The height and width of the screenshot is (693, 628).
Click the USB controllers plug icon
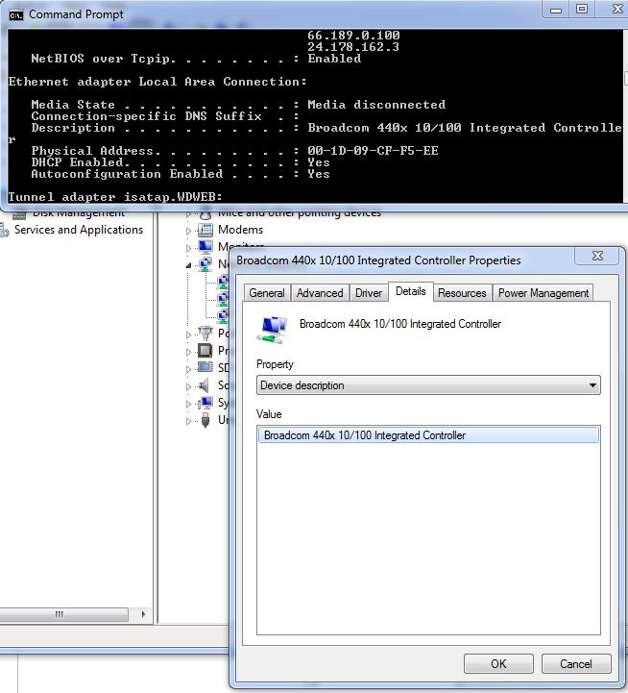pyautogui.click(x=205, y=420)
